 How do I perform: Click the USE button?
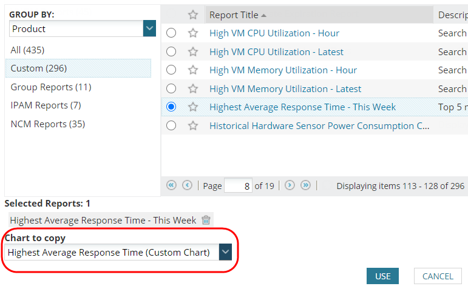382,276
